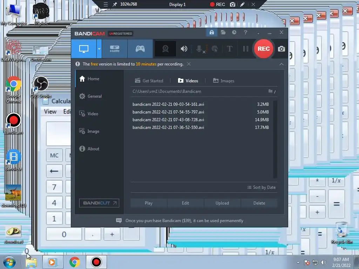Open Bandicut desktop shortcut
359x269 pixels.
pyautogui.click(x=14, y=160)
